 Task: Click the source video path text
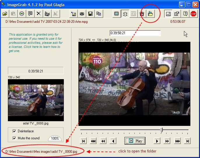point(47,22)
